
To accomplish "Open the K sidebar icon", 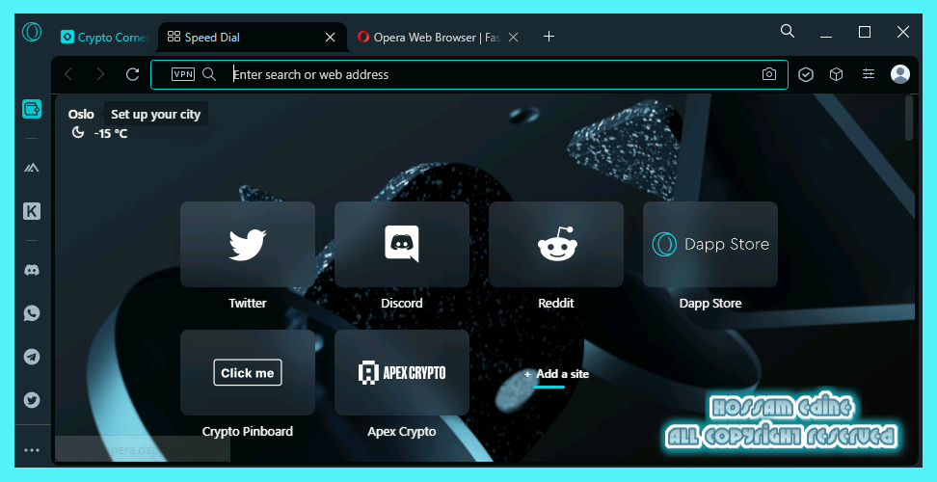I will (32, 211).
